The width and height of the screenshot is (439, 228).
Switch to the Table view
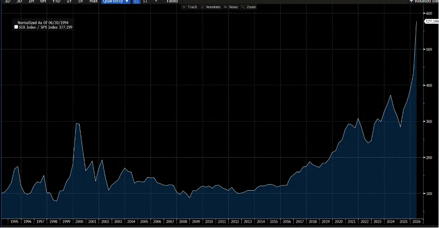(172, 1)
